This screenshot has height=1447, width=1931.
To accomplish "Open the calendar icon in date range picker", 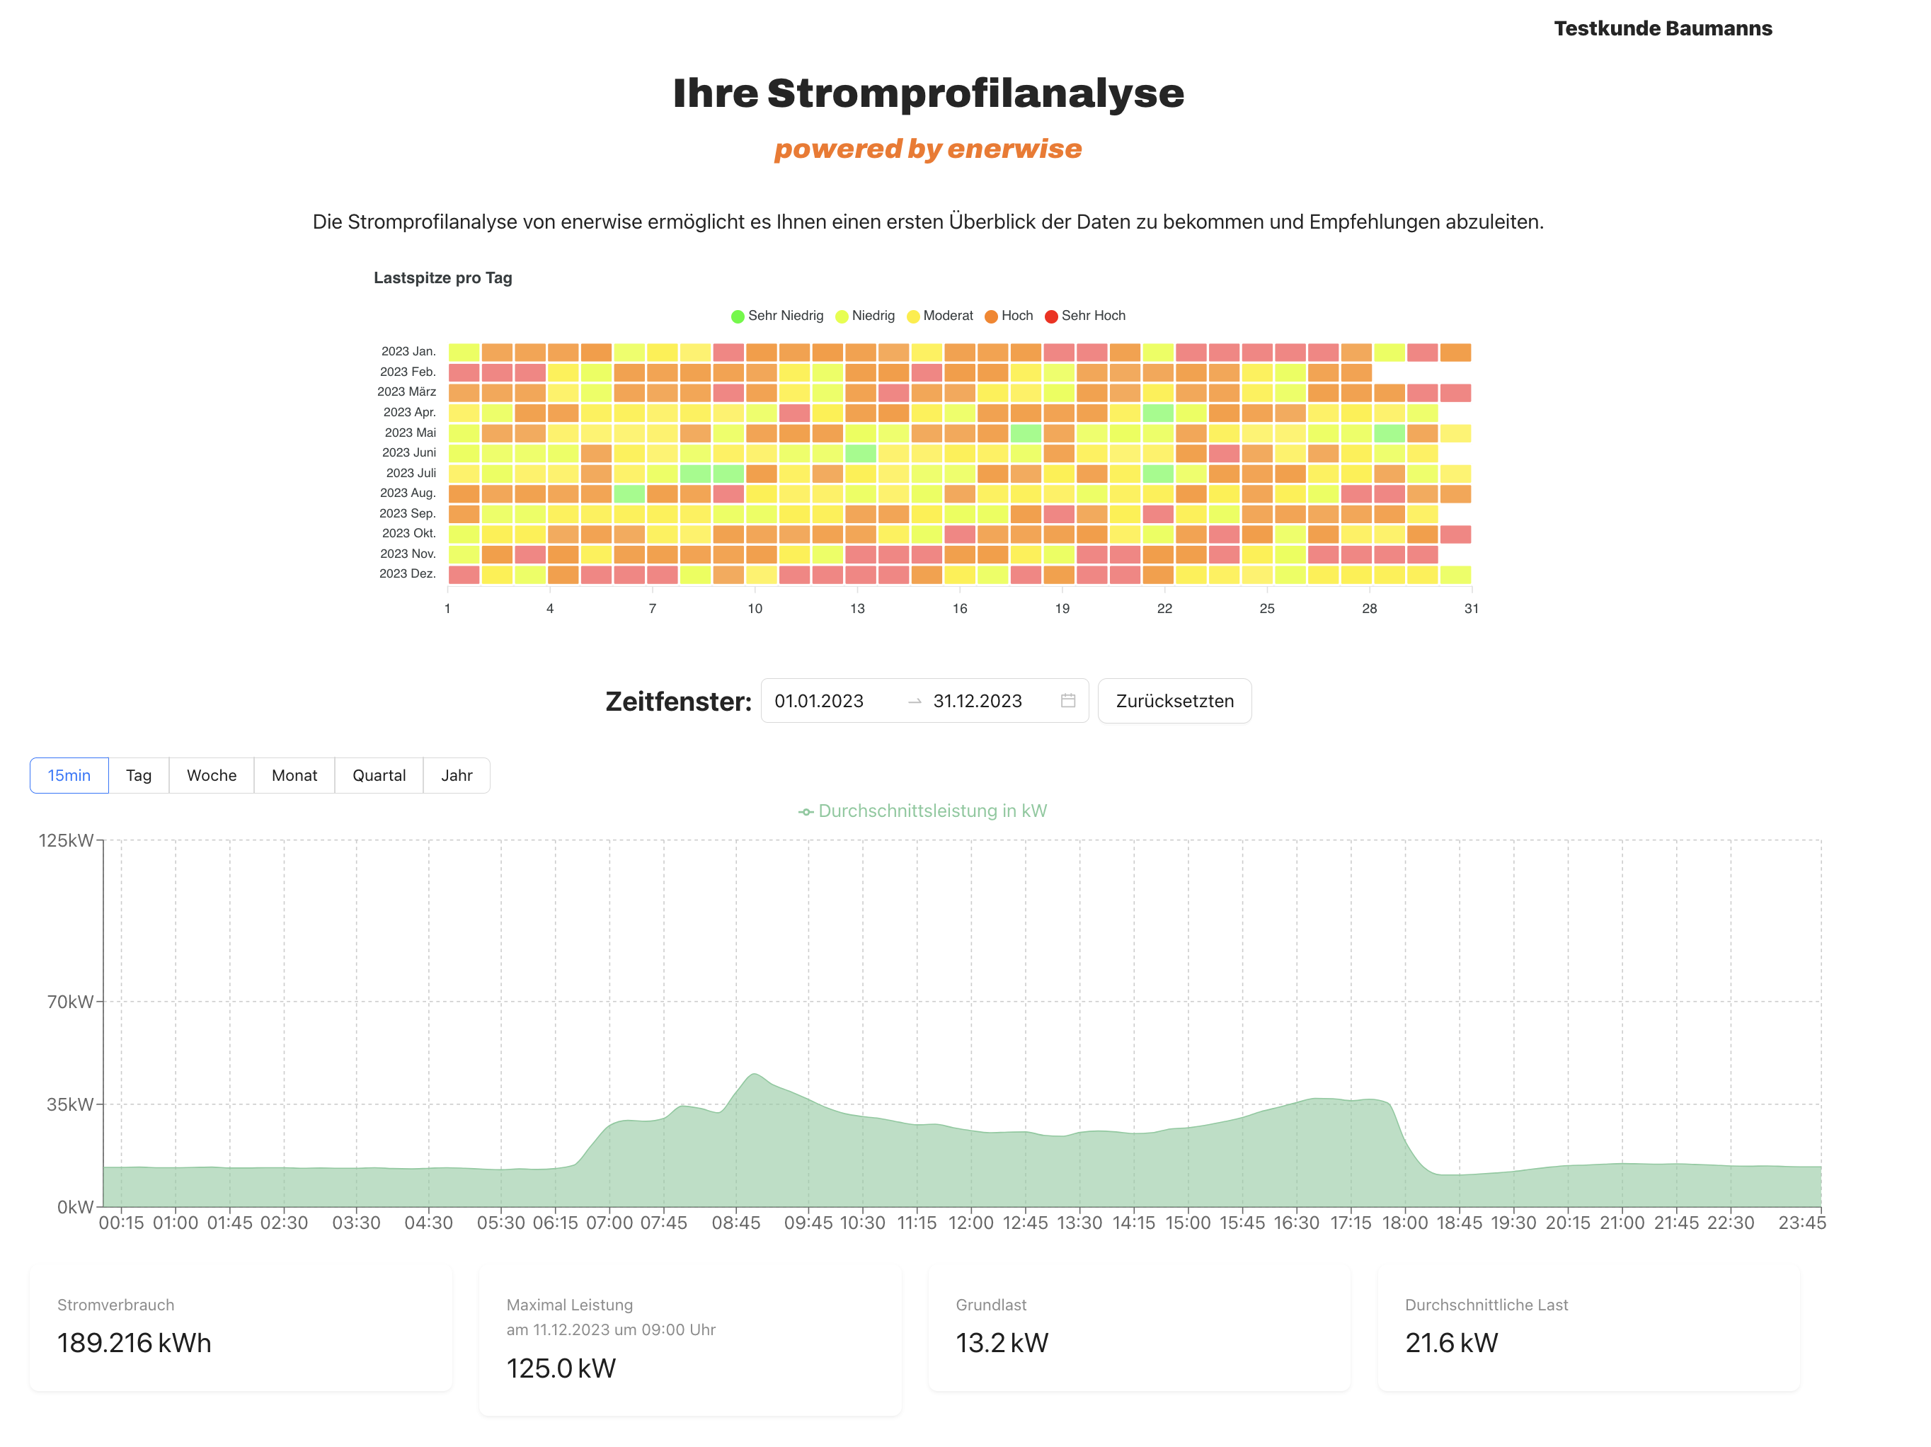I will pos(1067,700).
